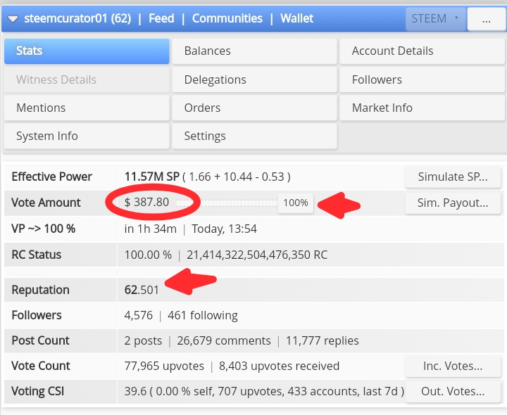Open the Followers tab

(x=423, y=79)
